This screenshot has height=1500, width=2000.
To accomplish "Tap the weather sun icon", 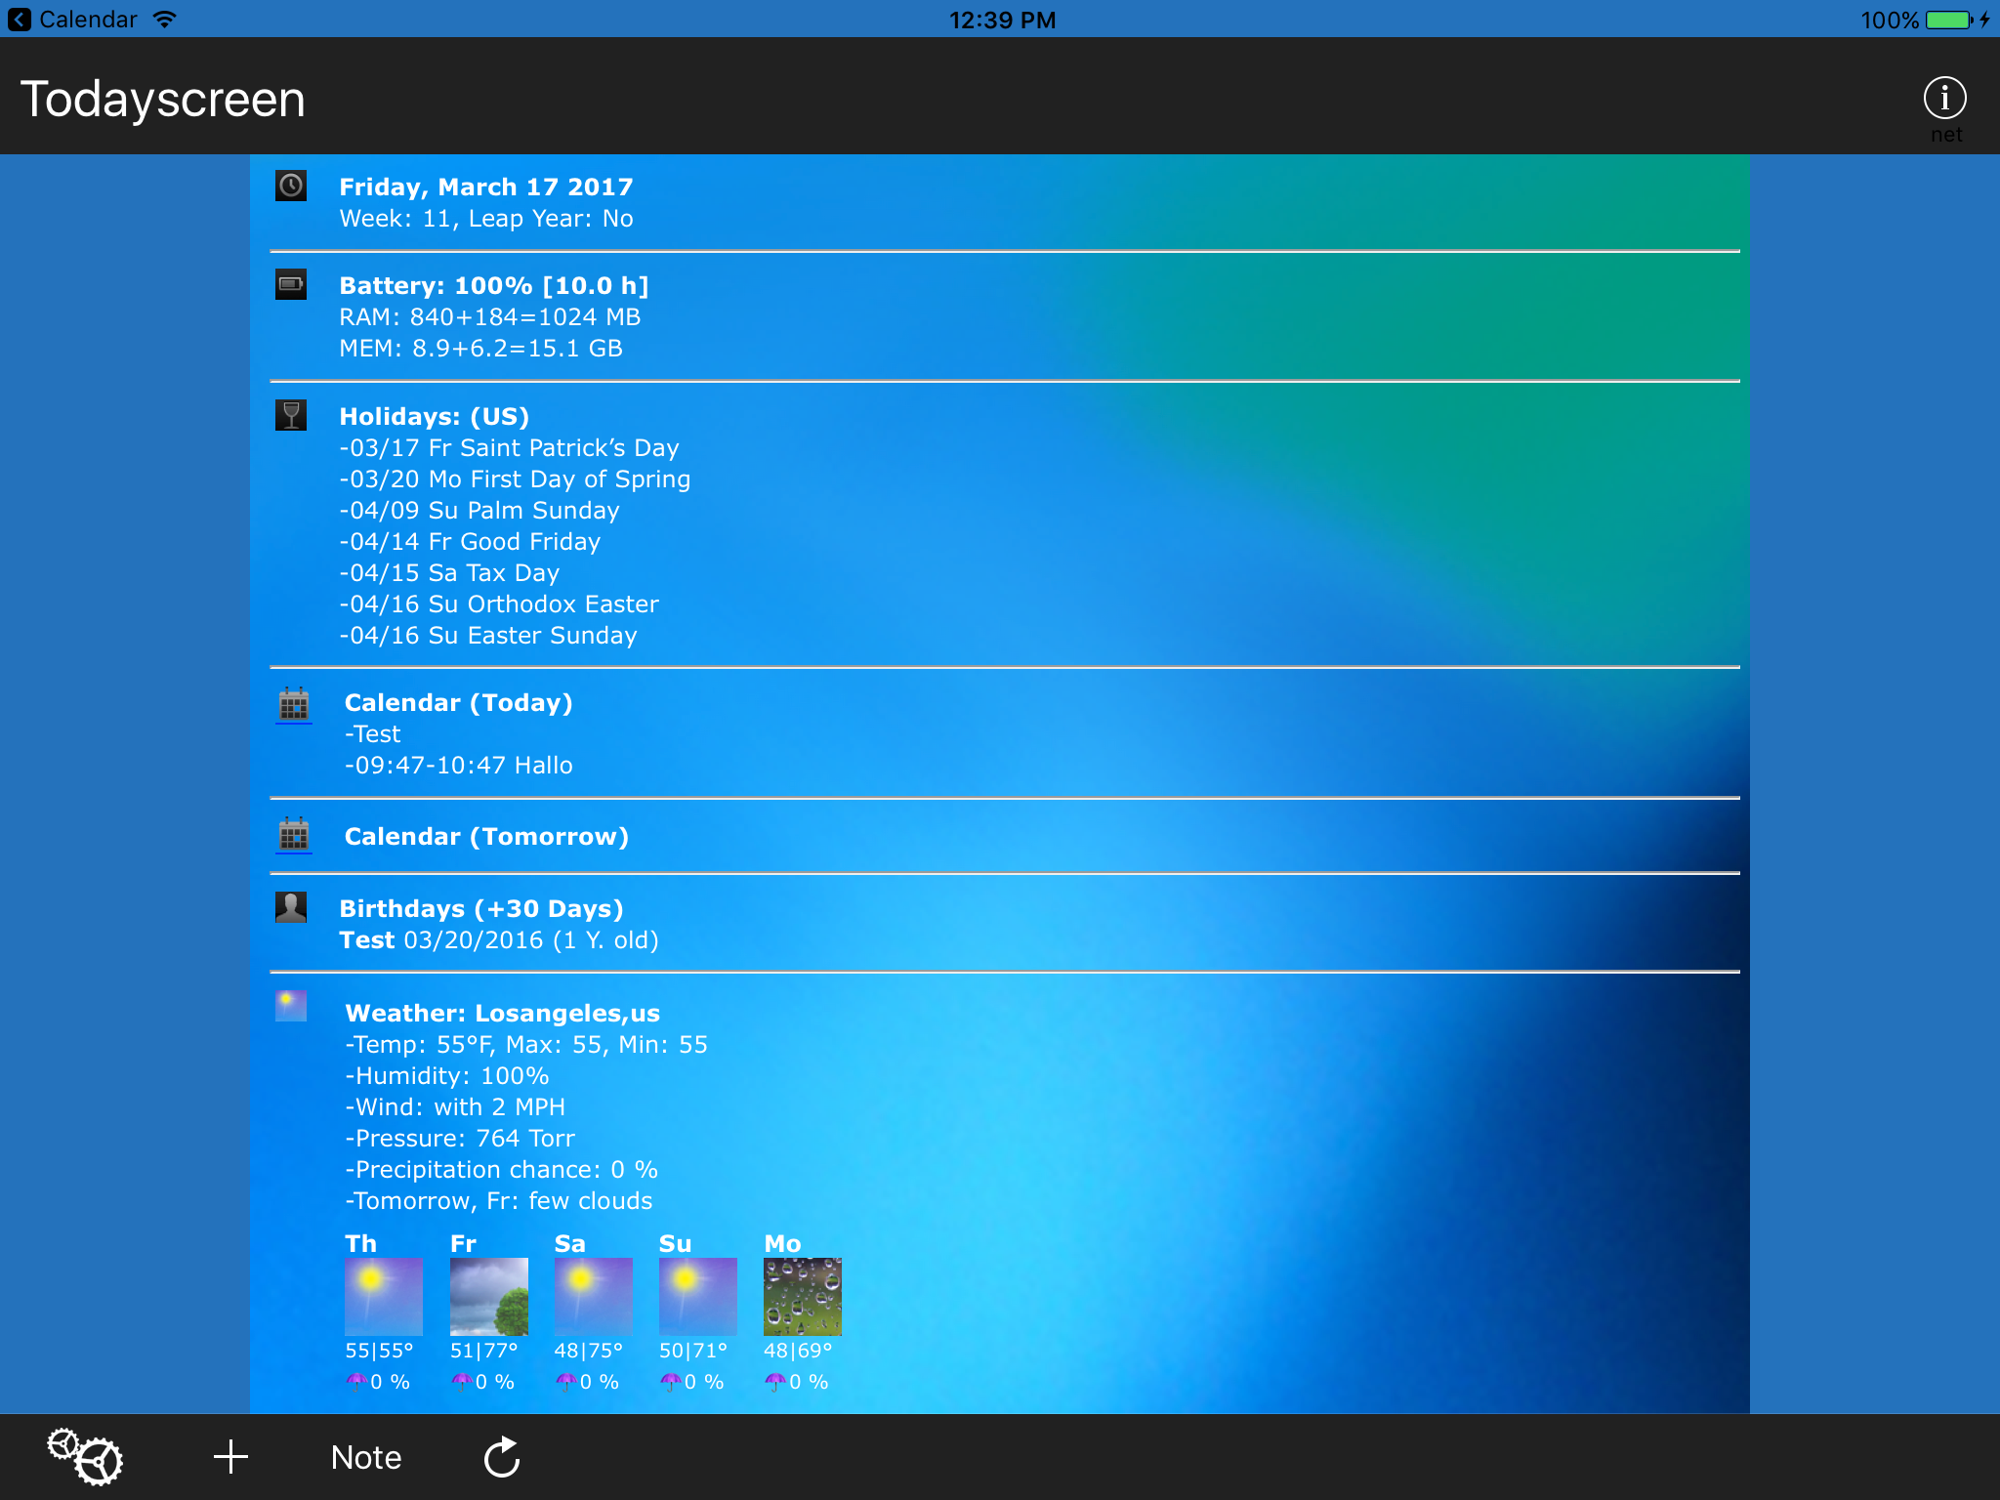I will coord(291,1006).
